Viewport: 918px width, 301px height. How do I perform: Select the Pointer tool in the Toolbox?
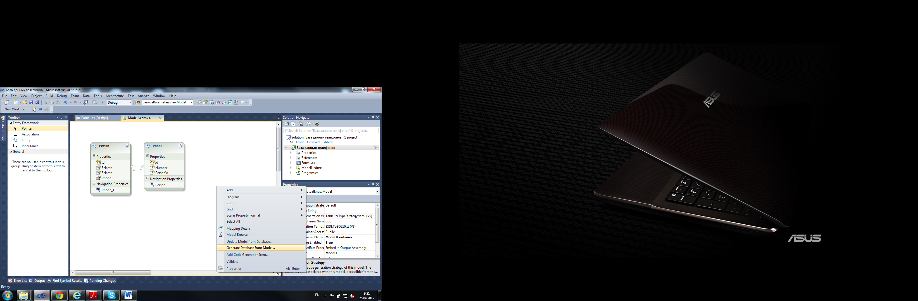pyautogui.click(x=38, y=129)
